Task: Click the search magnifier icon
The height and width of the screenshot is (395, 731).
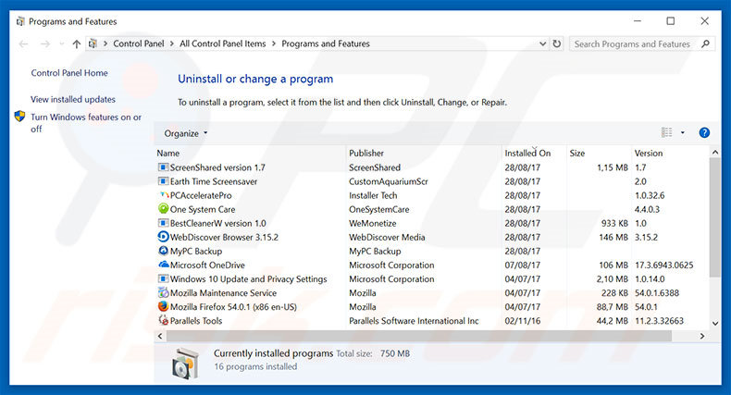Action: tap(705, 43)
